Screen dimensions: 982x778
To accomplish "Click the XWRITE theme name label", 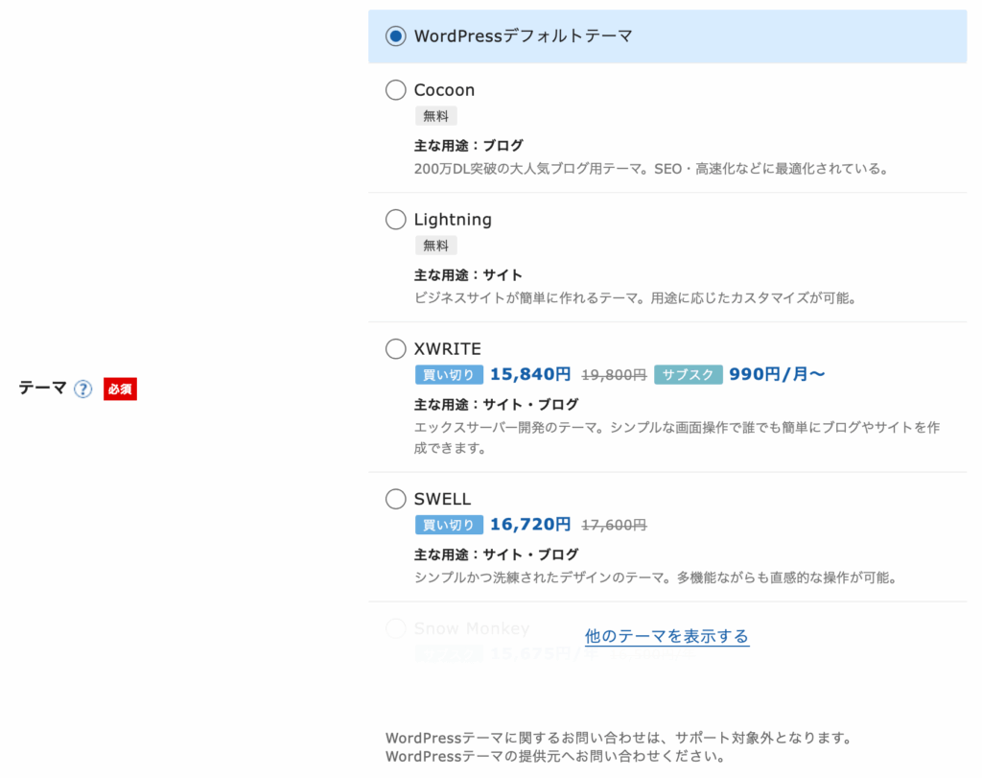I will [x=448, y=349].
